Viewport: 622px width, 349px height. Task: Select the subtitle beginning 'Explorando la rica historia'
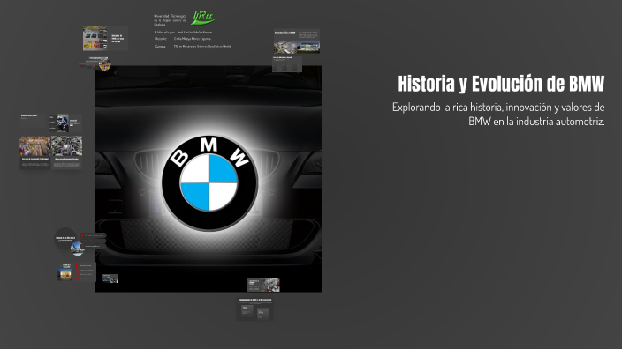point(498,114)
